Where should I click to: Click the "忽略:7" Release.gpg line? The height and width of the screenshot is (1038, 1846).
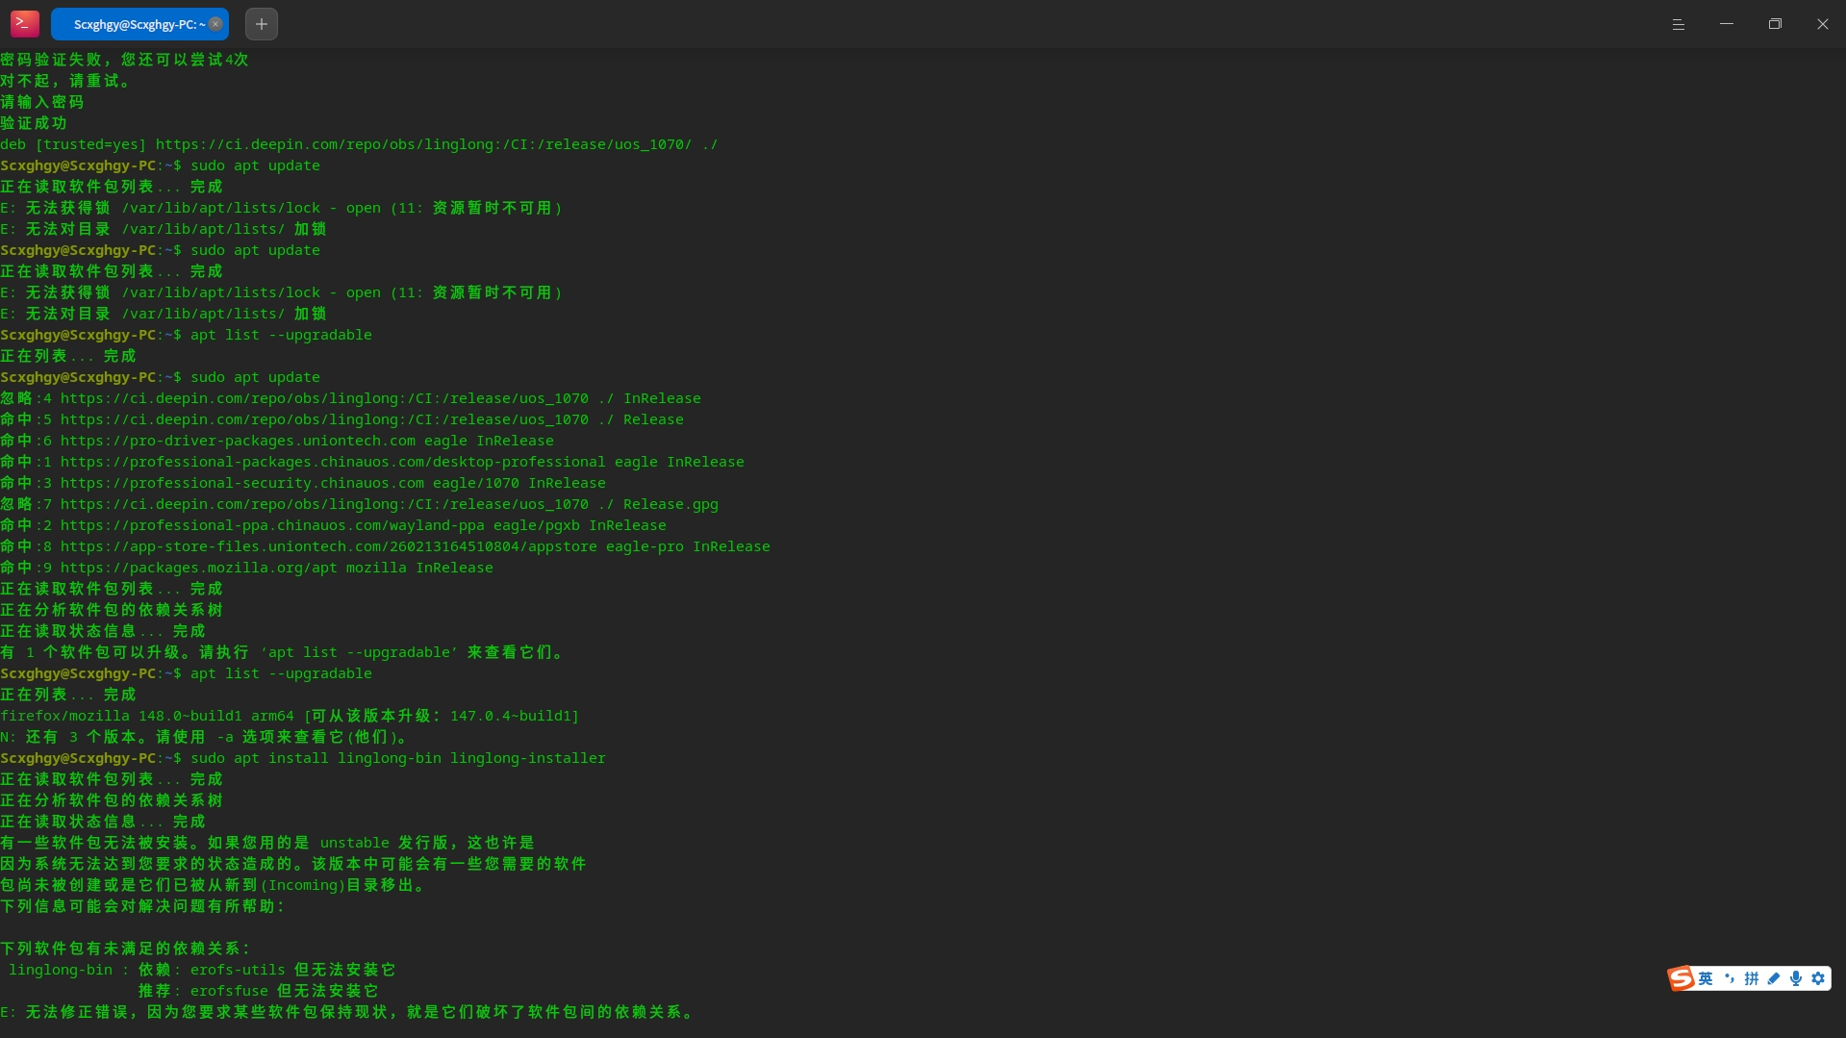tap(359, 504)
